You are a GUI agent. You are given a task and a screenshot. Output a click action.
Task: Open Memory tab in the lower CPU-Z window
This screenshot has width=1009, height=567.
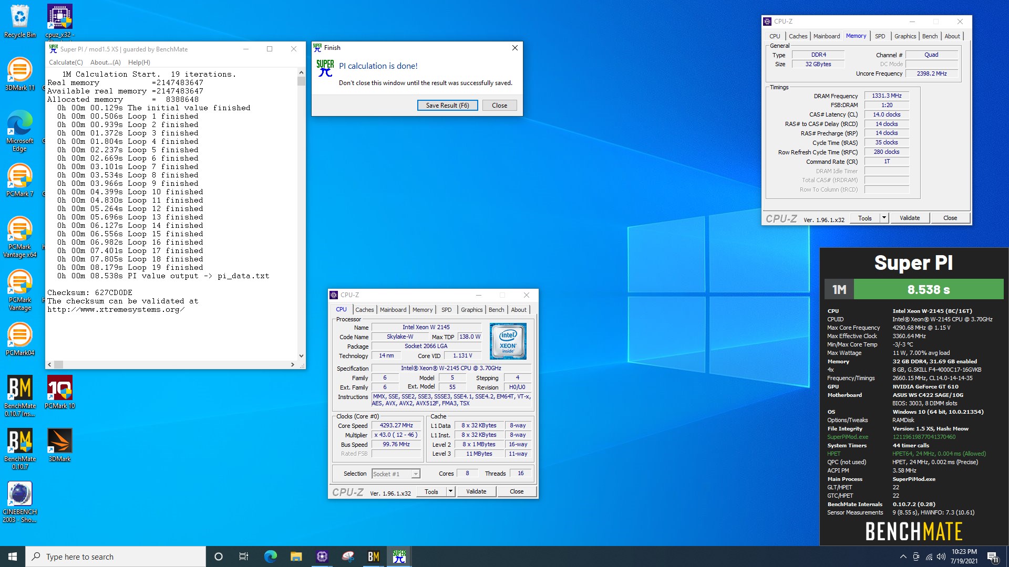[423, 310]
